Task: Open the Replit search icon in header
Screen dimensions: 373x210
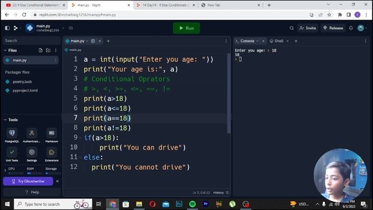Action: (x=291, y=28)
